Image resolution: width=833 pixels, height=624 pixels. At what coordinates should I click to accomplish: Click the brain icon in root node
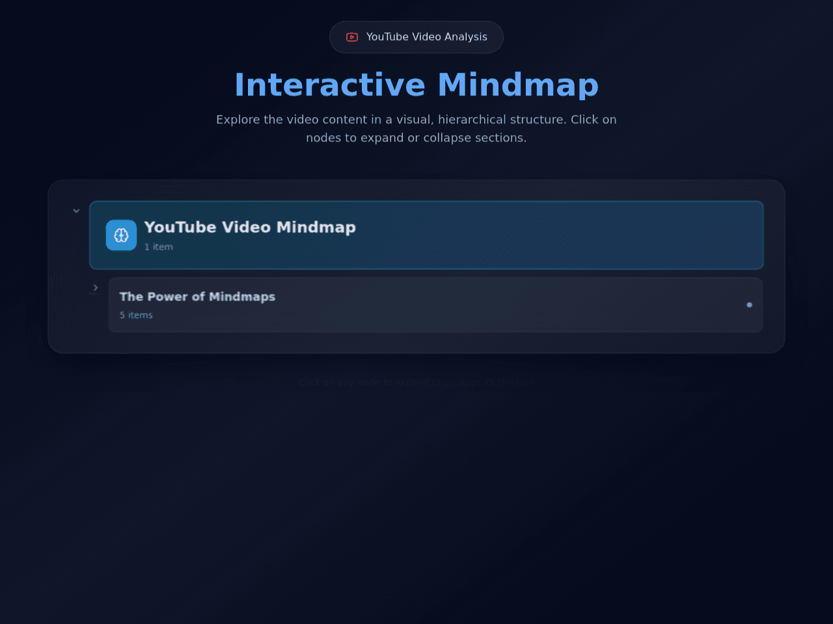(x=122, y=235)
